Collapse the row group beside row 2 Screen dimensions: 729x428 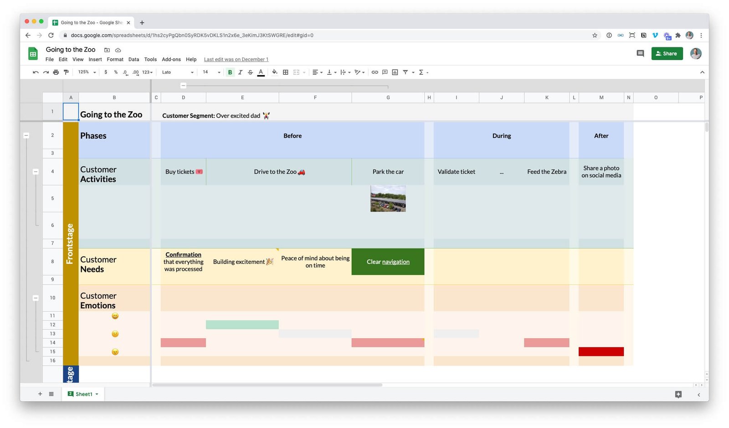click(x=26, y=135)
